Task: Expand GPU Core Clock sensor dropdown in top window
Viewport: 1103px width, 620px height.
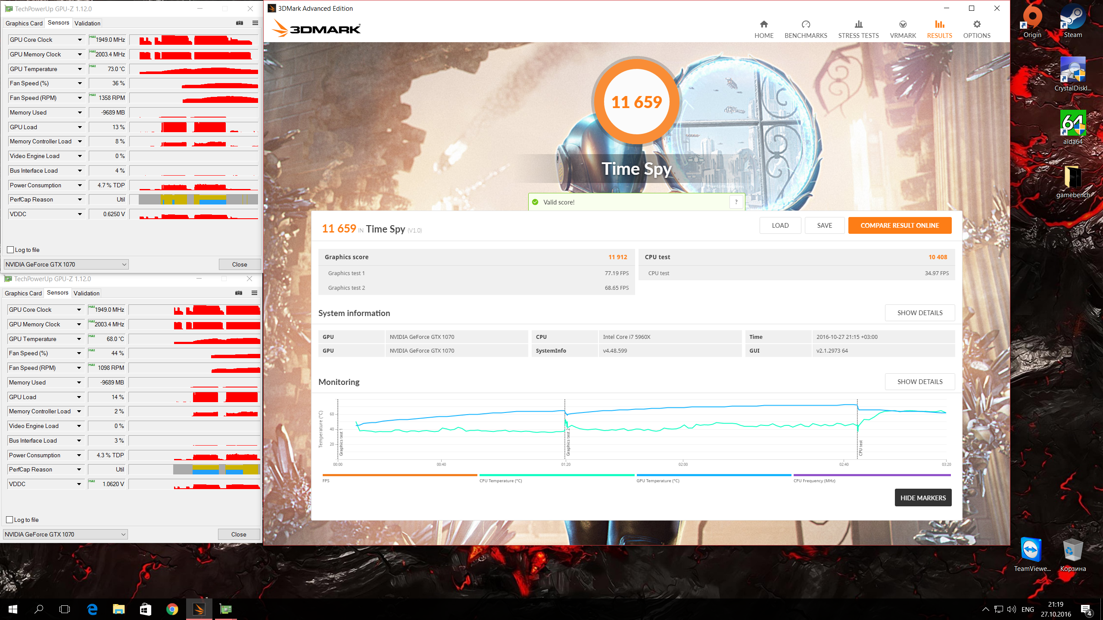Action: click(x=80, y=40)
